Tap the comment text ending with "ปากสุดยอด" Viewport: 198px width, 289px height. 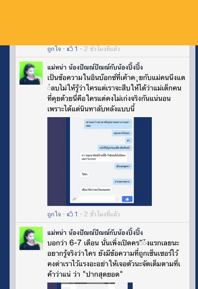(114, 258)
